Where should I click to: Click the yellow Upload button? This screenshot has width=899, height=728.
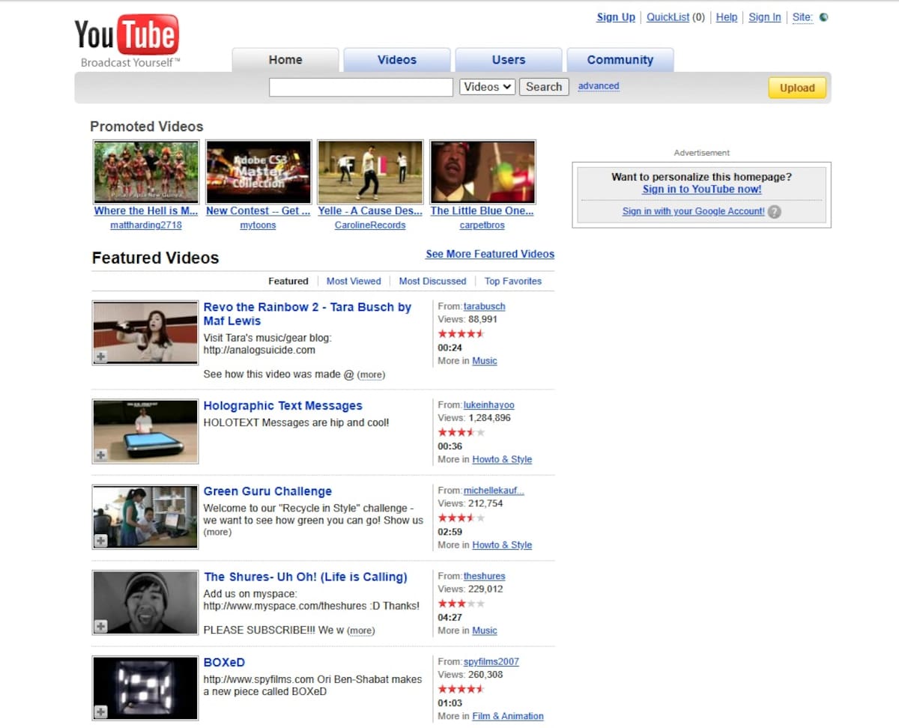click(797, 88)
